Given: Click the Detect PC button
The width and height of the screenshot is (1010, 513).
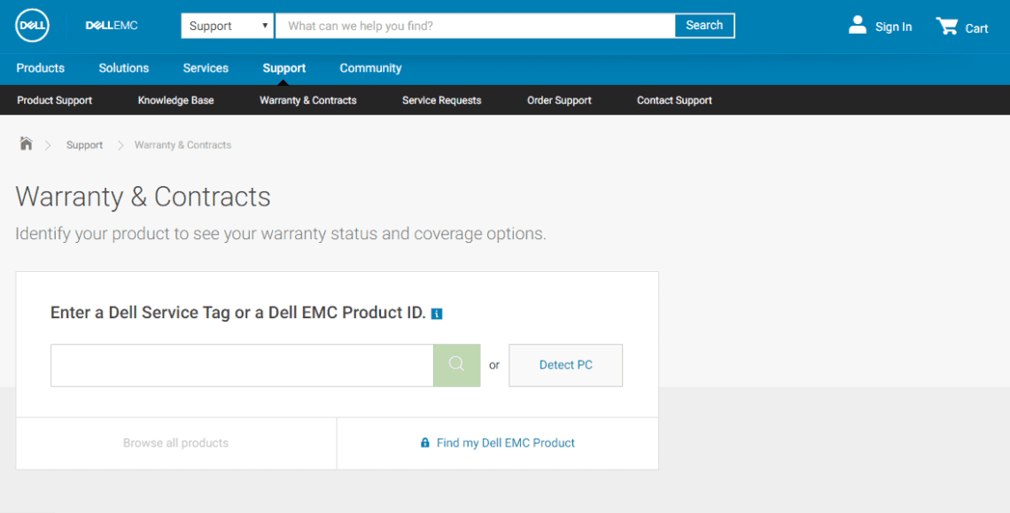Looking at the screenshot, I should [565, 365].
